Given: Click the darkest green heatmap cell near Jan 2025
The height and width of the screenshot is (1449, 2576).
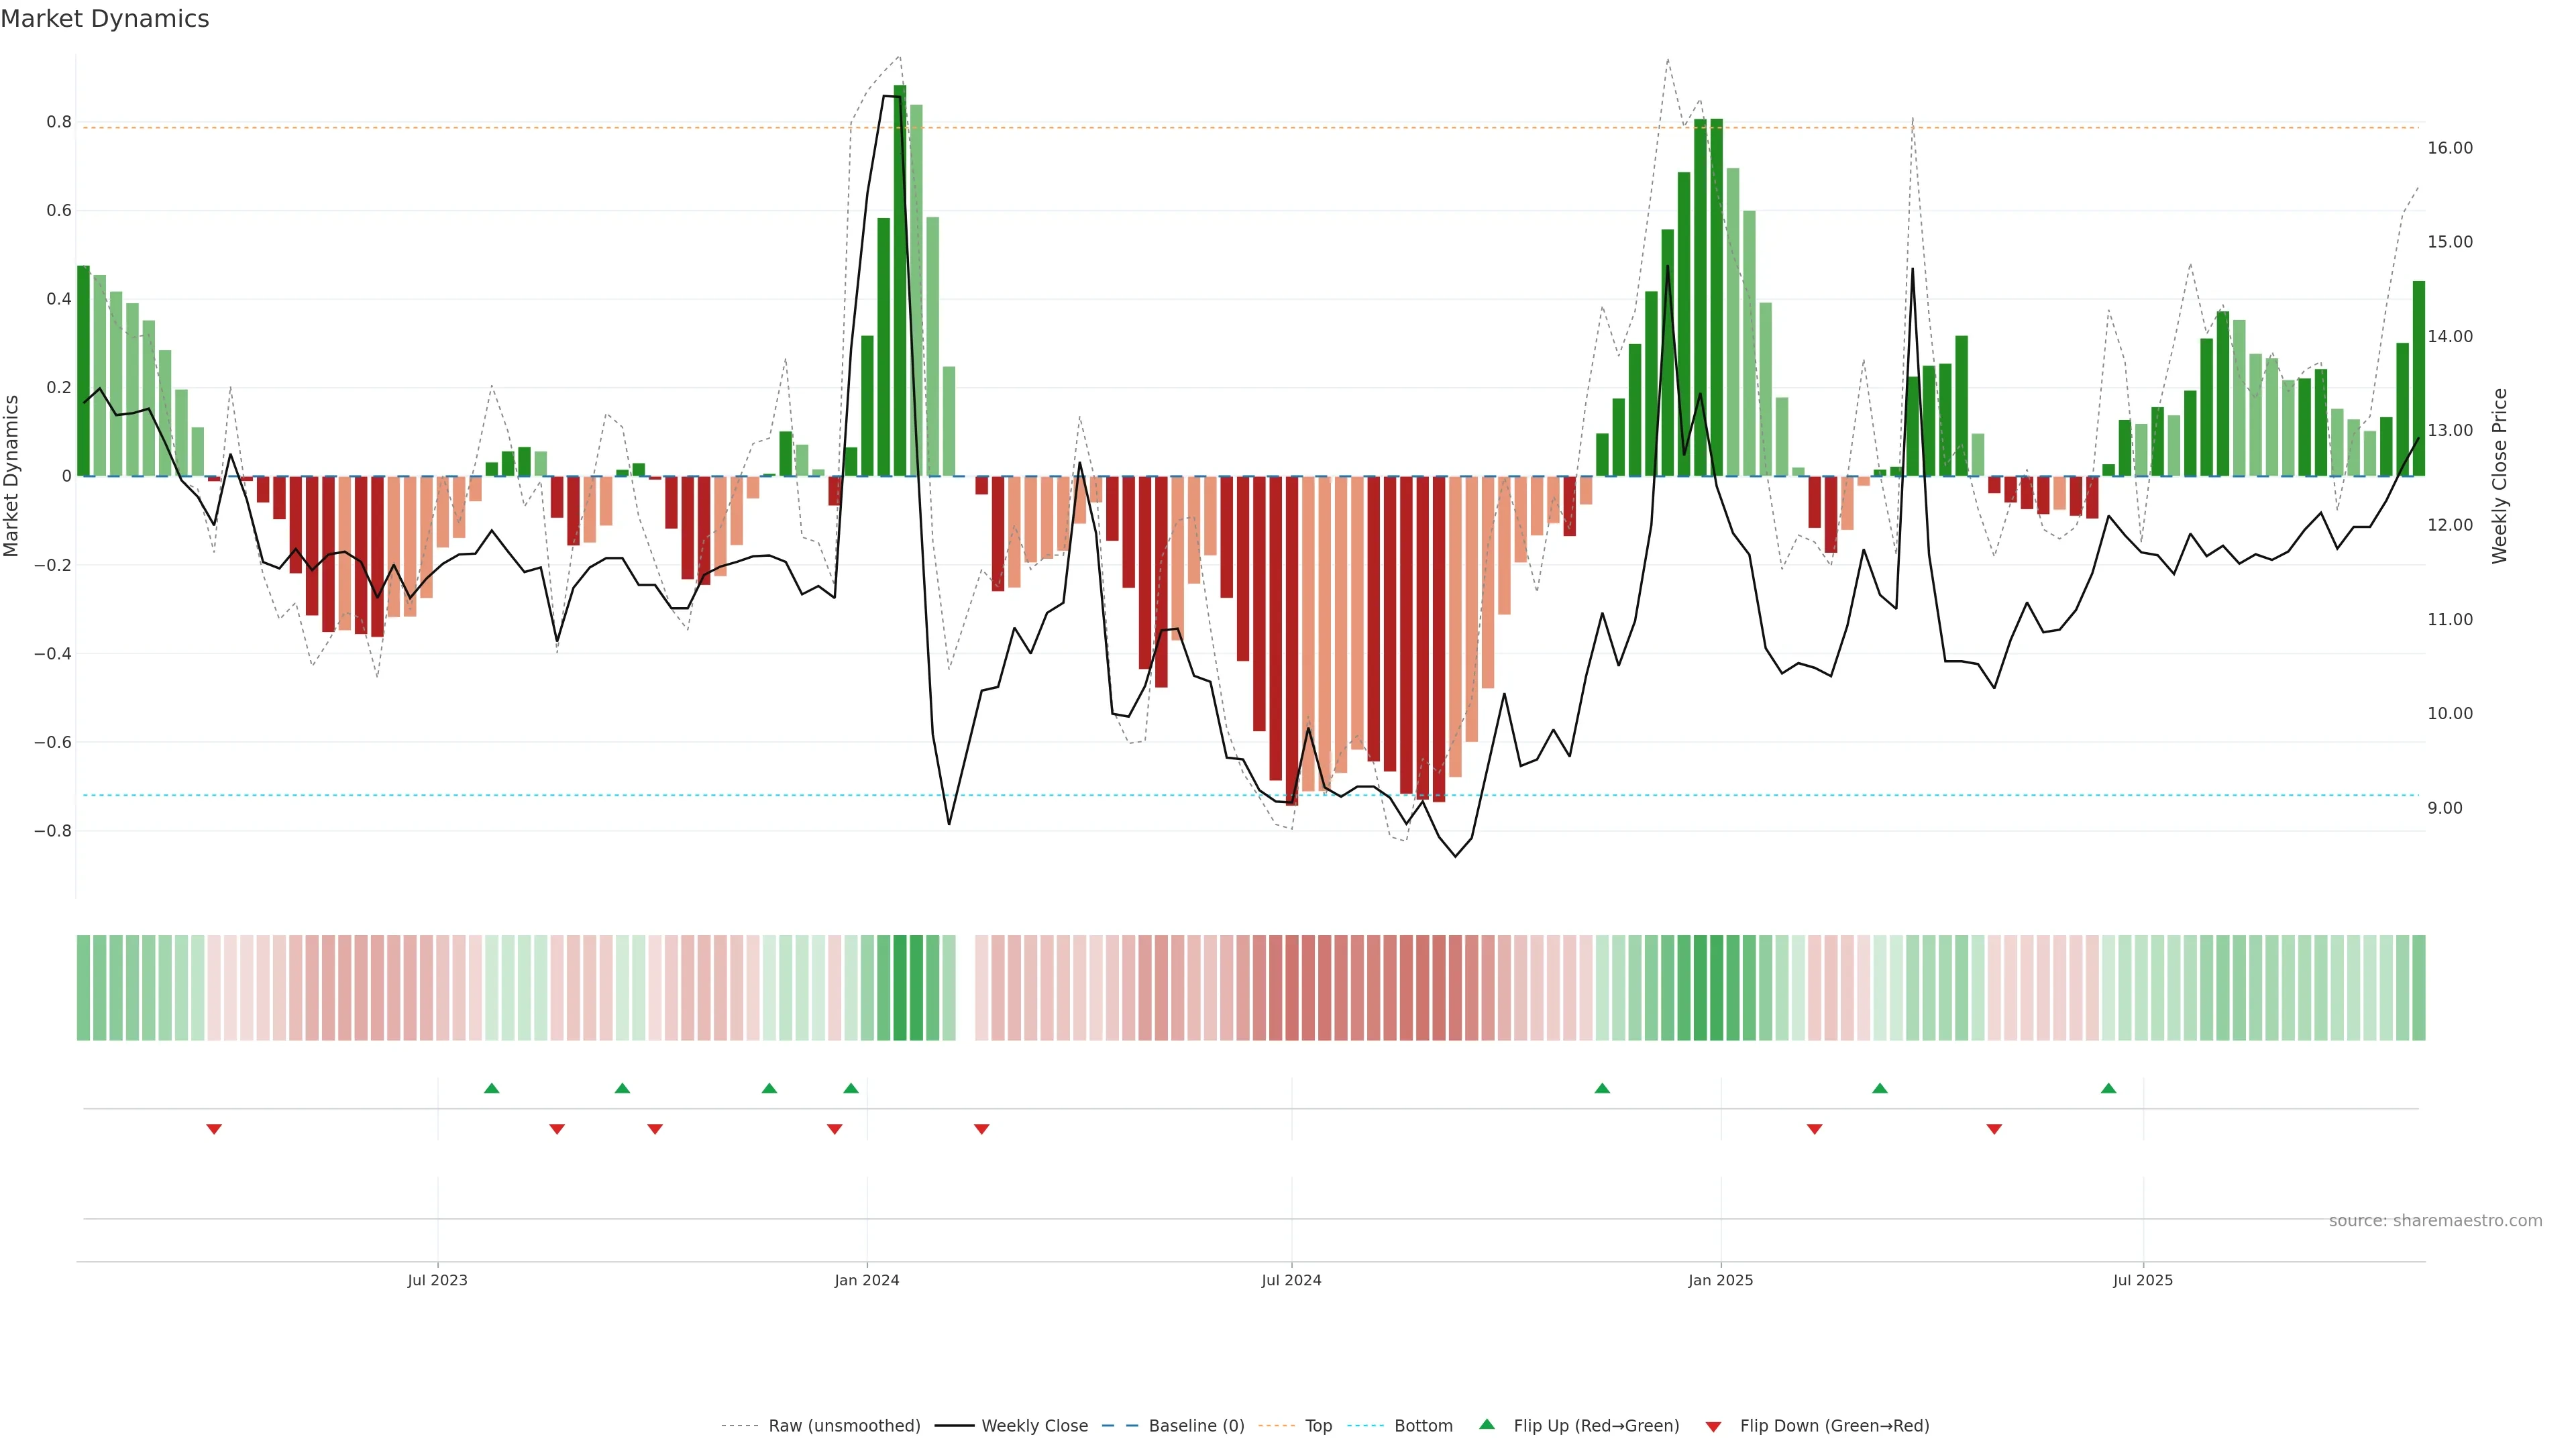Looking at the screenshot, I should point(1716,987).
